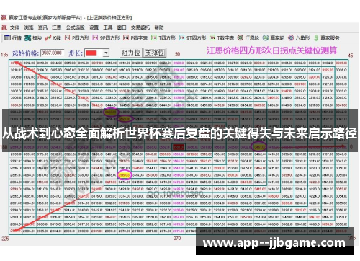Open the 文件 menu
The height and width of the screenshot is (261, 360).
pos(14,27)
